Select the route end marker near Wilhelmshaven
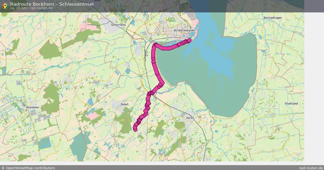324x170 pixels. (189, 40)
